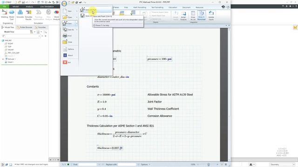Click the vertical scrollbar of Mathcad worksheet
298x167 pixels.
coord(229,94)
